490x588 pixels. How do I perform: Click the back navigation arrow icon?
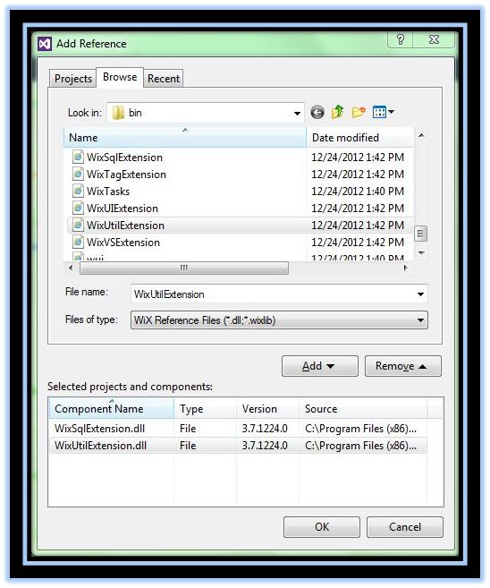coord(317,113)
